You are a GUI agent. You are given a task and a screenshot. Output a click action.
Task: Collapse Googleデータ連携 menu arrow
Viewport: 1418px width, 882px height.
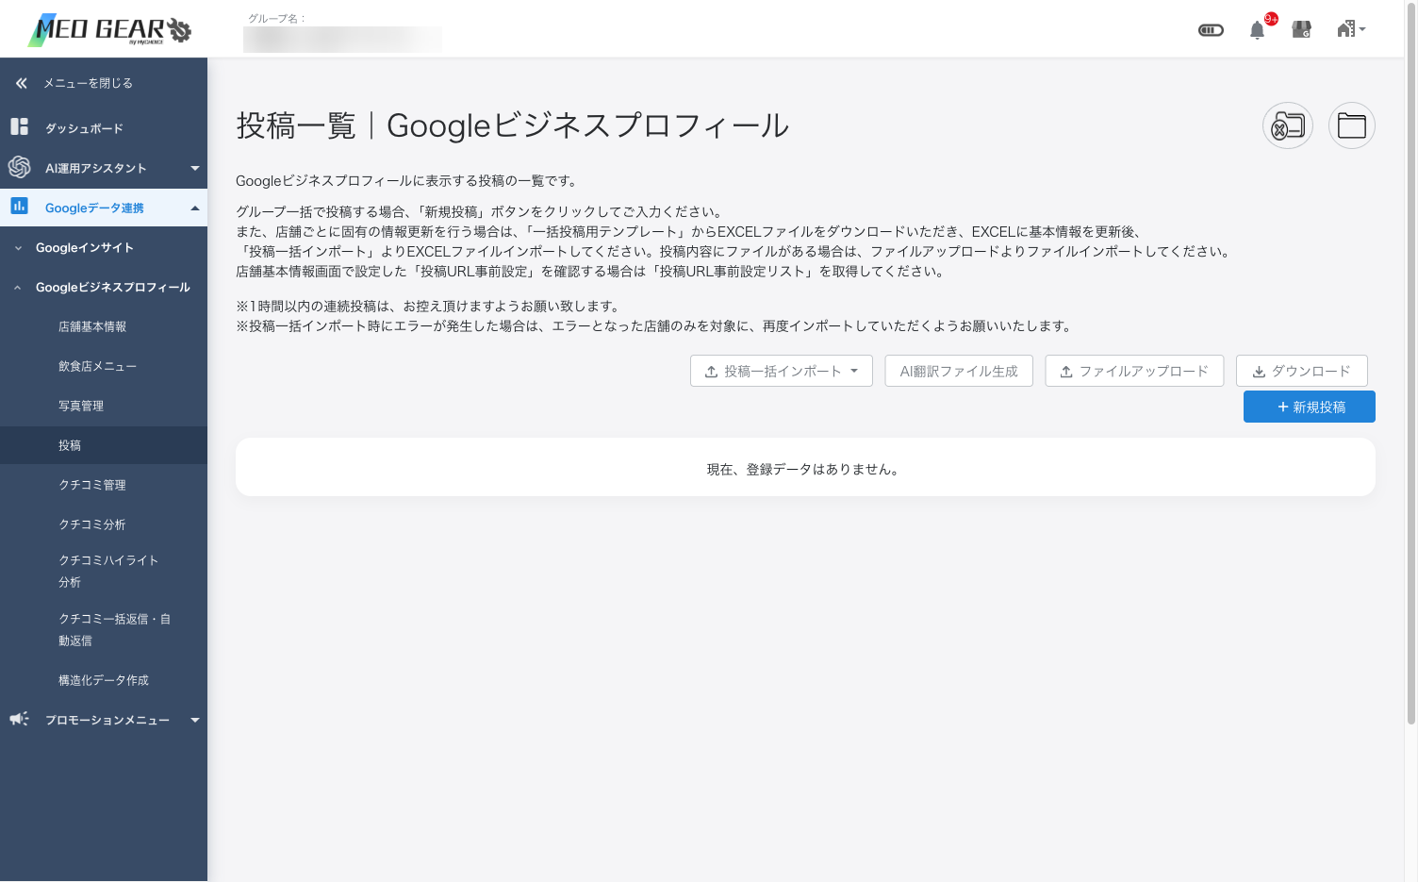(x=195, y=208)
